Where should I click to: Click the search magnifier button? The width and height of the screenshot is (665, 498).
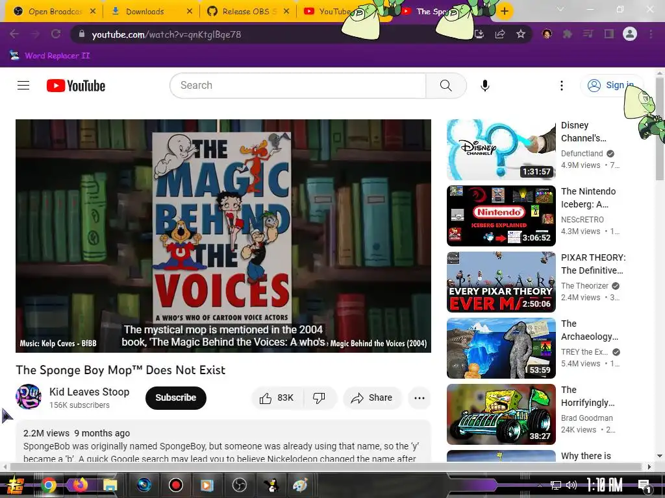445,86
